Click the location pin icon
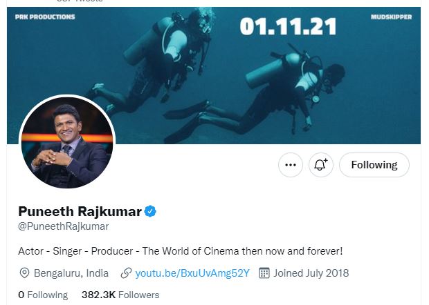 click(24, 273)
